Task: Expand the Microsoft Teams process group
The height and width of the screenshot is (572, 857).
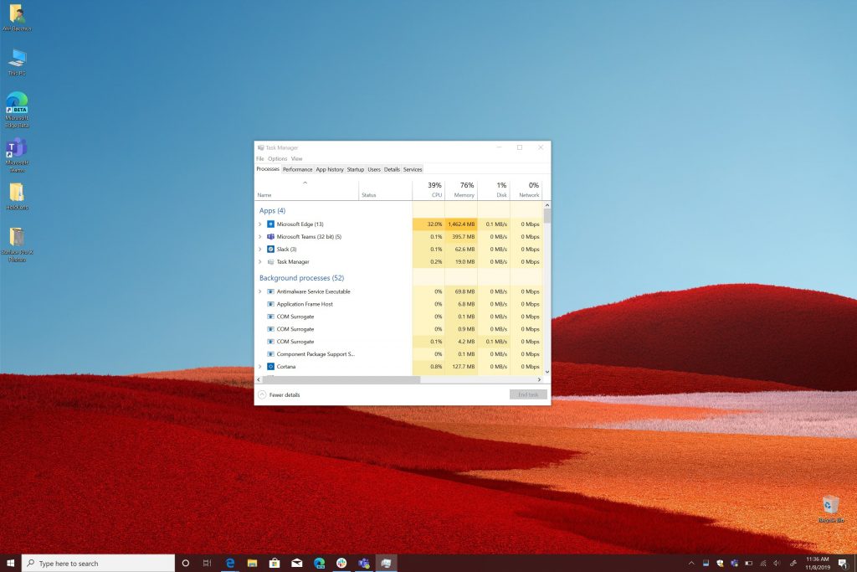Action: click(x=260, y=237)
